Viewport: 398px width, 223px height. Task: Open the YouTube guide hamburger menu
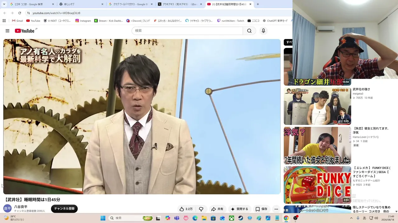(x=7, y=31)
